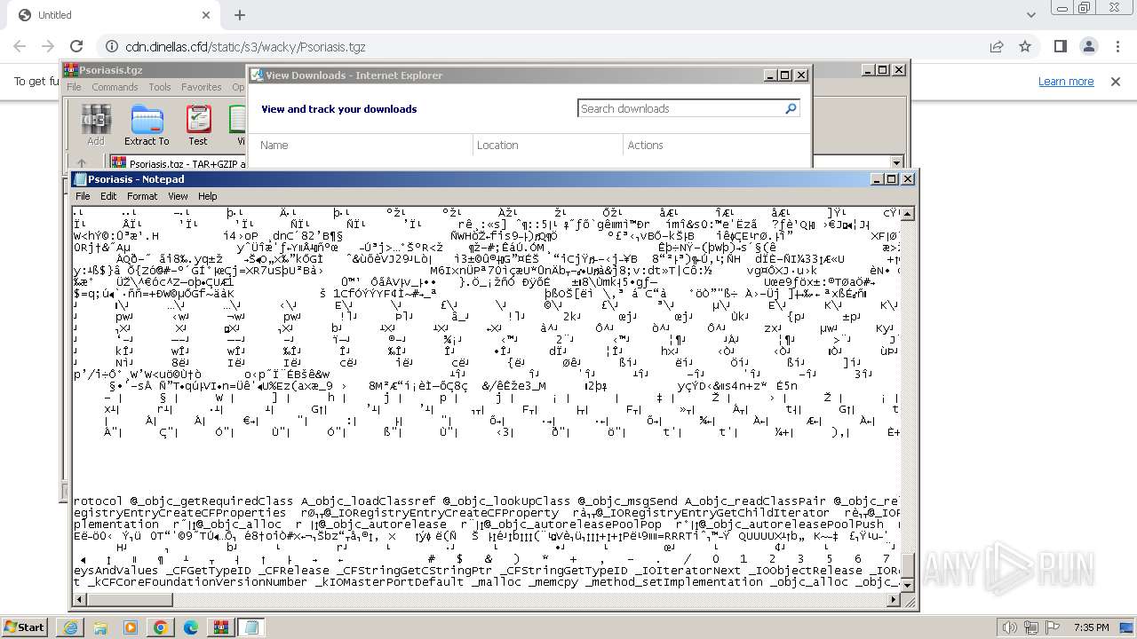1137x639 pixels.
Task: Reload the Chrome page
Action: pyautogui.click(x=76, y=46)
